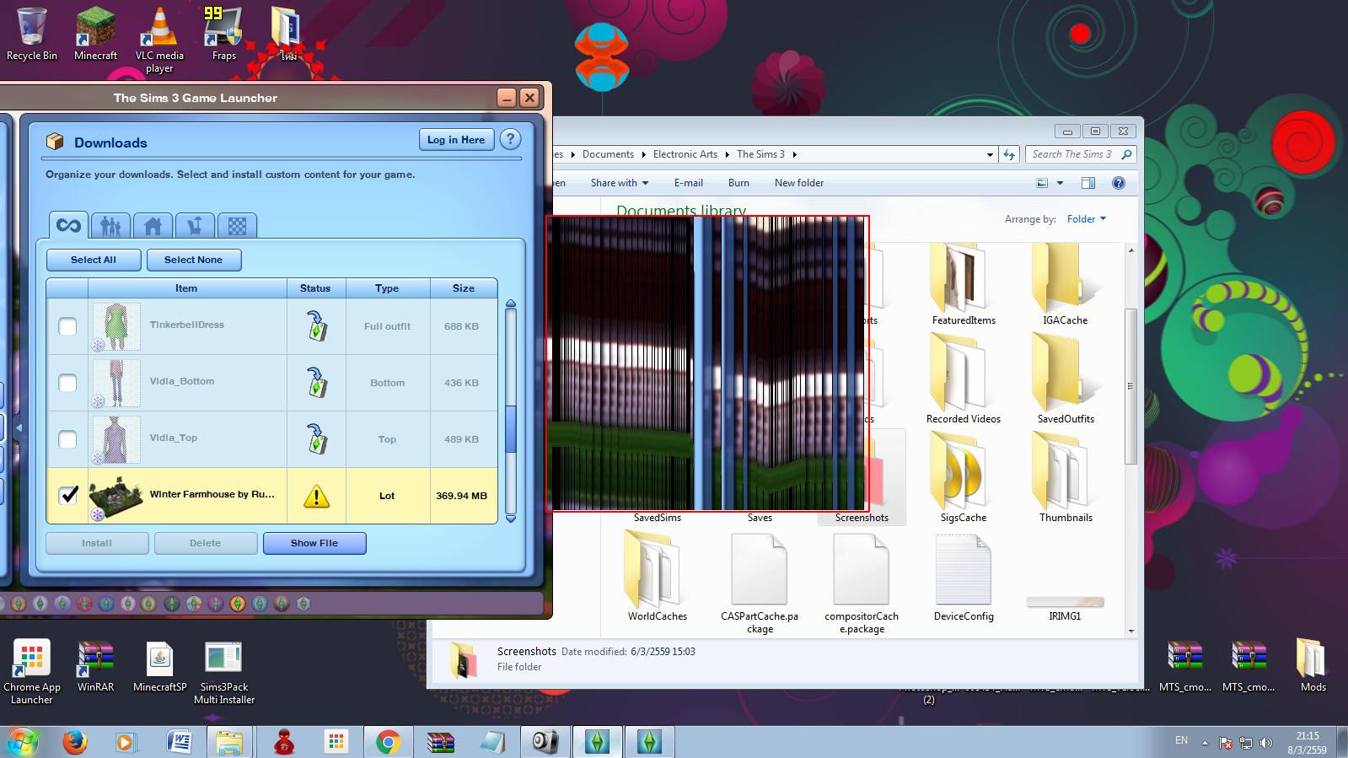Click the Explorer file list scrollbar
This screenshot has width=1348, height=758.
pyautogui.click(x=1131, y=386)
